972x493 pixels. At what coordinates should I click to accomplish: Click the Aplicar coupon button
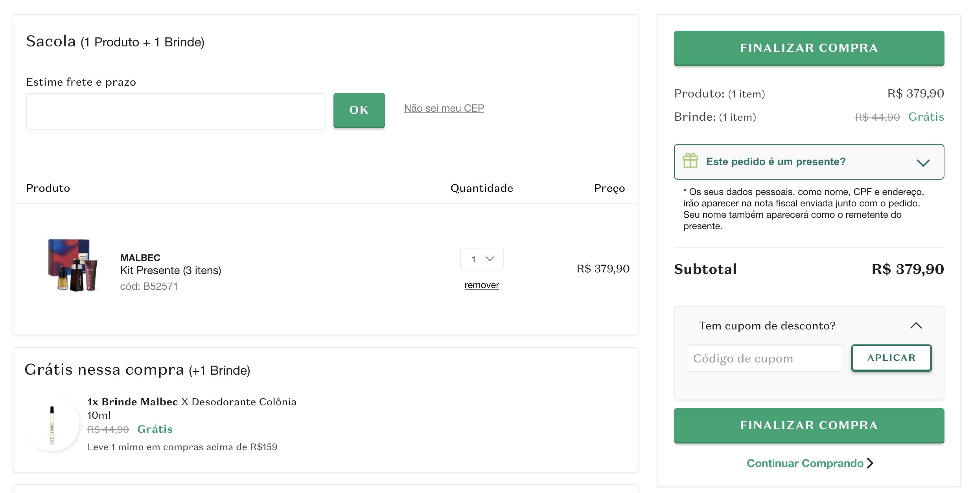coord(891,358)
